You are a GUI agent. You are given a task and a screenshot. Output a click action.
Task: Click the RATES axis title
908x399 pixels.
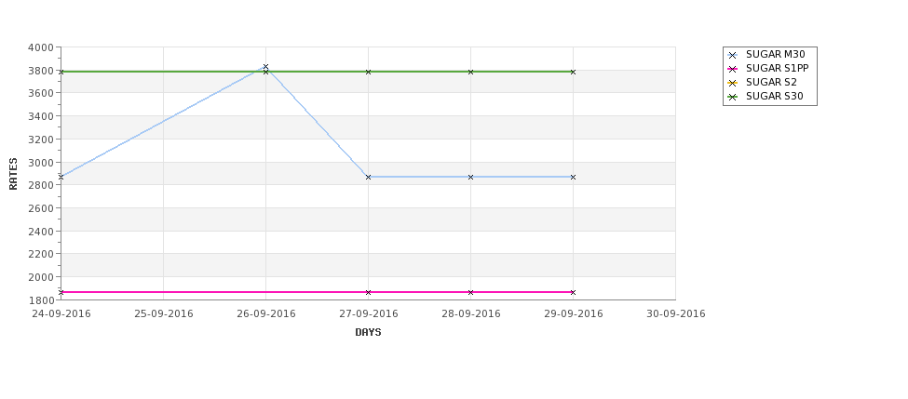click(x=13, y=174)
